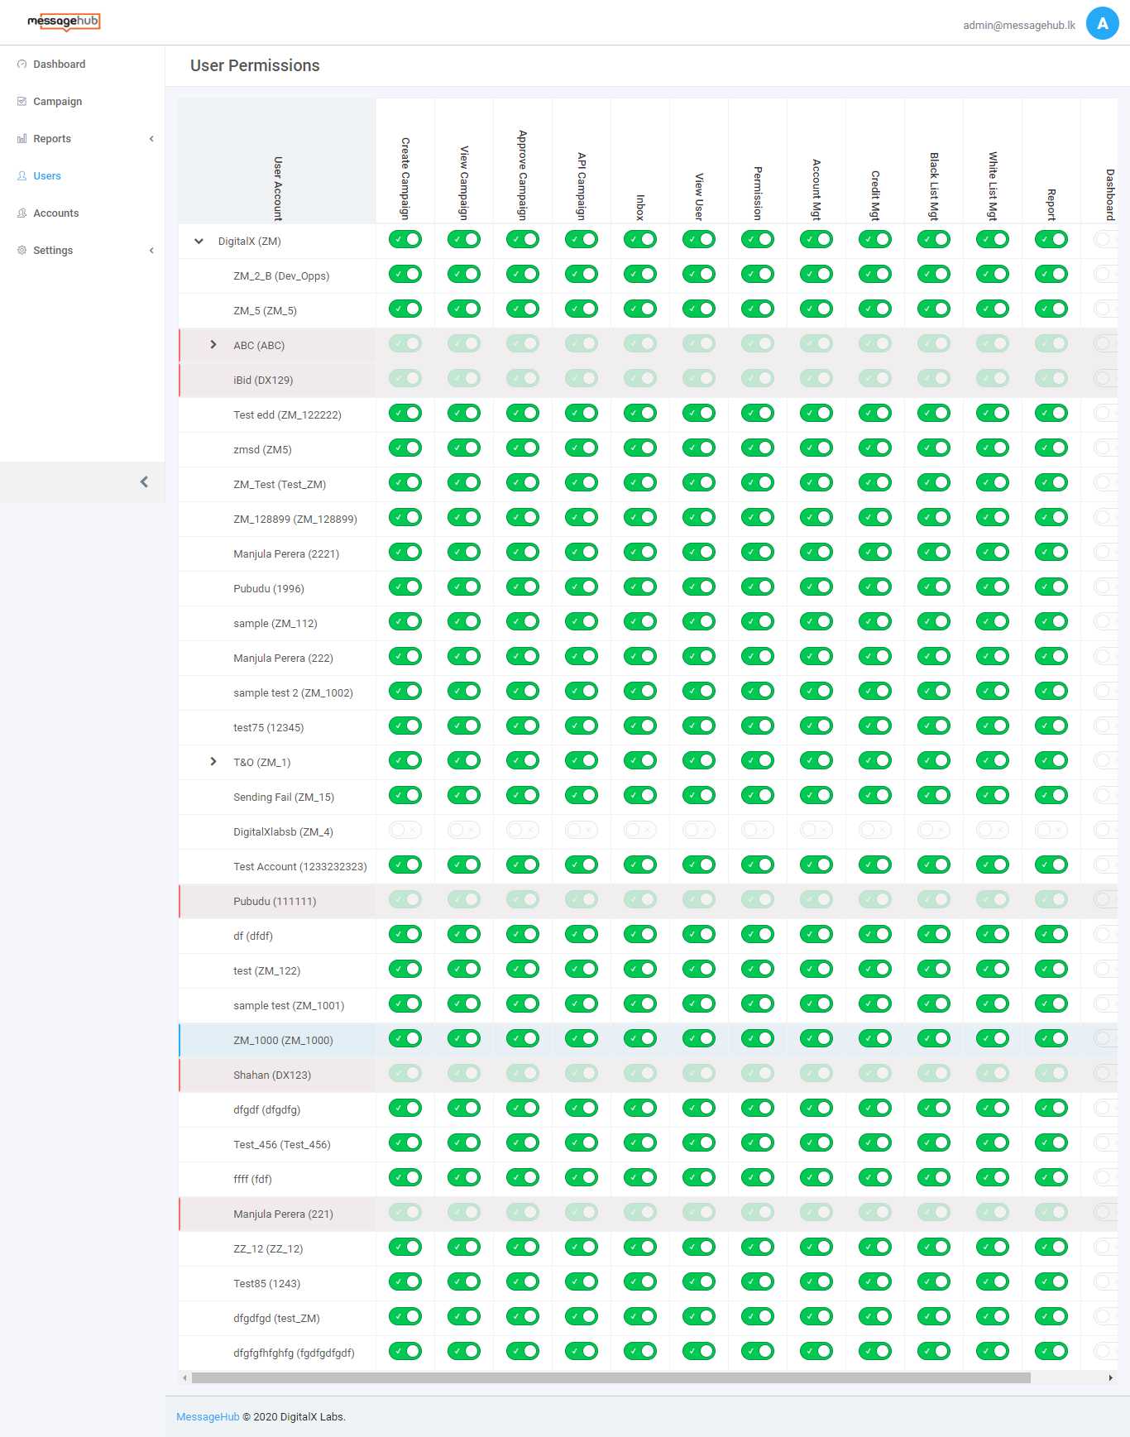The width and height of the screenshot is (1130, 1437).
Task: Click the Accounts icon in sidebar
Action: [22, 213]
